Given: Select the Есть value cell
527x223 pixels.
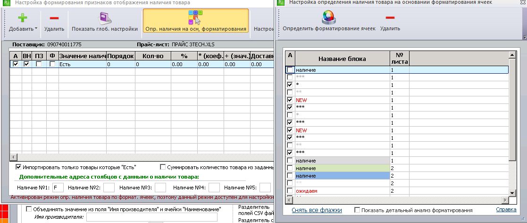Looking at the screenshot, I should click(83, 64).
